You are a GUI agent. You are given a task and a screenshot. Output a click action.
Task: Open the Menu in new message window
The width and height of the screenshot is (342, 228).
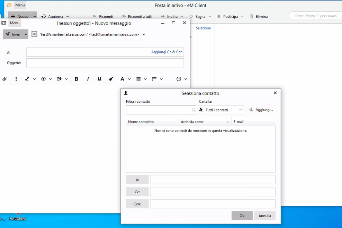pyautogui.click(x=15, y=23)
